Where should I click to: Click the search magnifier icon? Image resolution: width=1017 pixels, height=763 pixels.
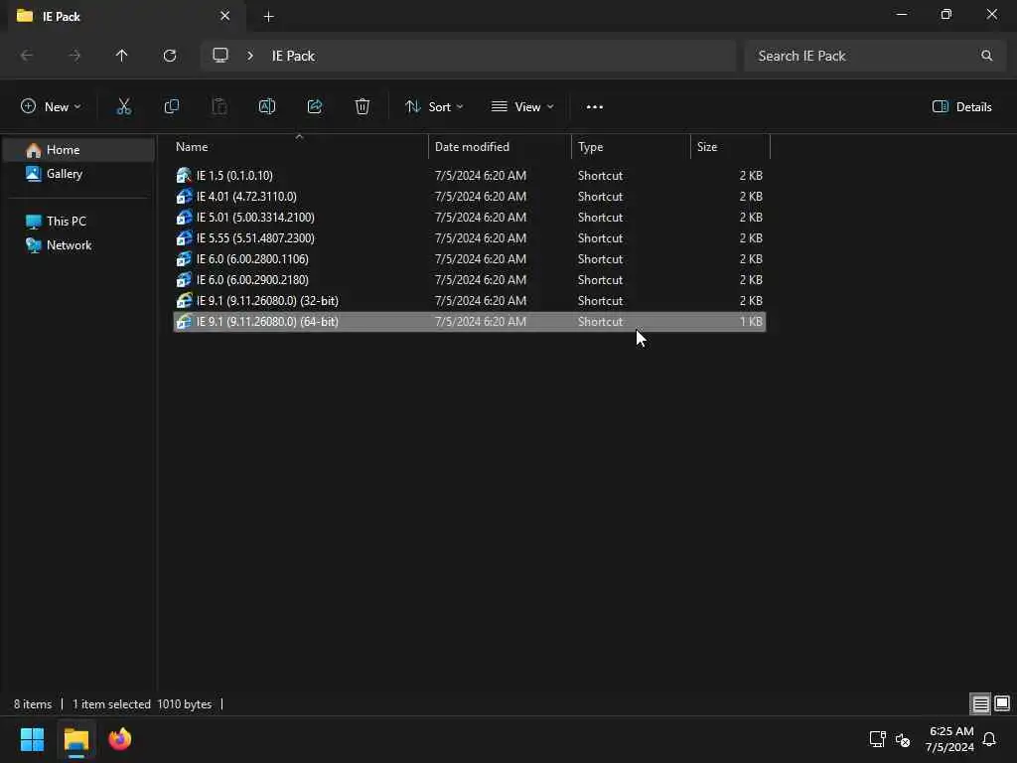click(986, 56)
